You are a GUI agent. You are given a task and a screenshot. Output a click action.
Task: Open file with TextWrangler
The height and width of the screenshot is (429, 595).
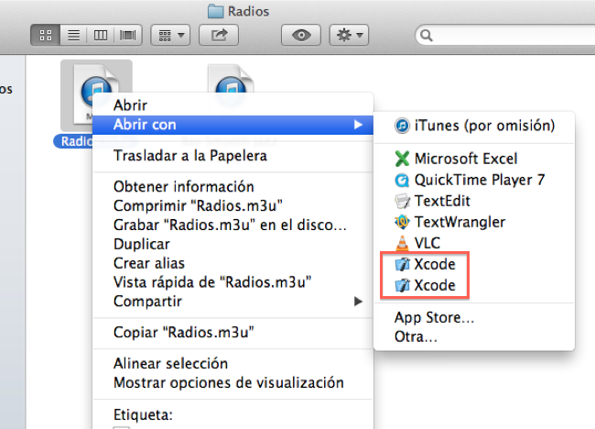474,222
